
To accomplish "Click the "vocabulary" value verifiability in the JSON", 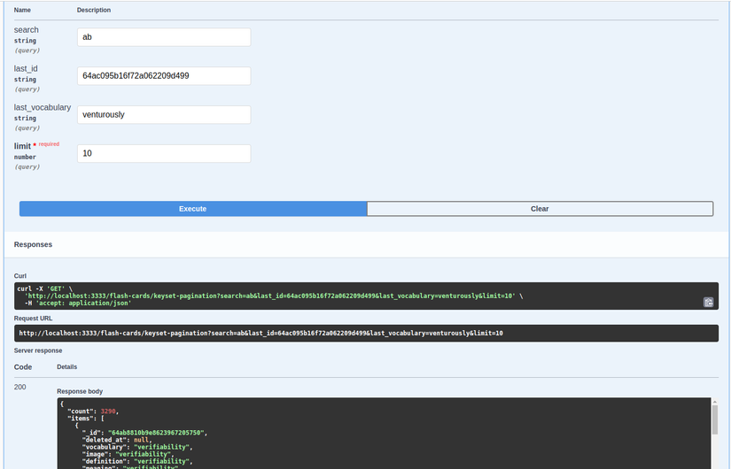I will tap(161, 447).
